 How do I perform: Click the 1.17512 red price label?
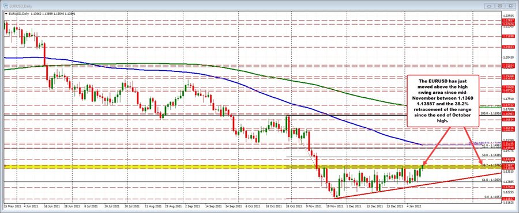point(509,105)
